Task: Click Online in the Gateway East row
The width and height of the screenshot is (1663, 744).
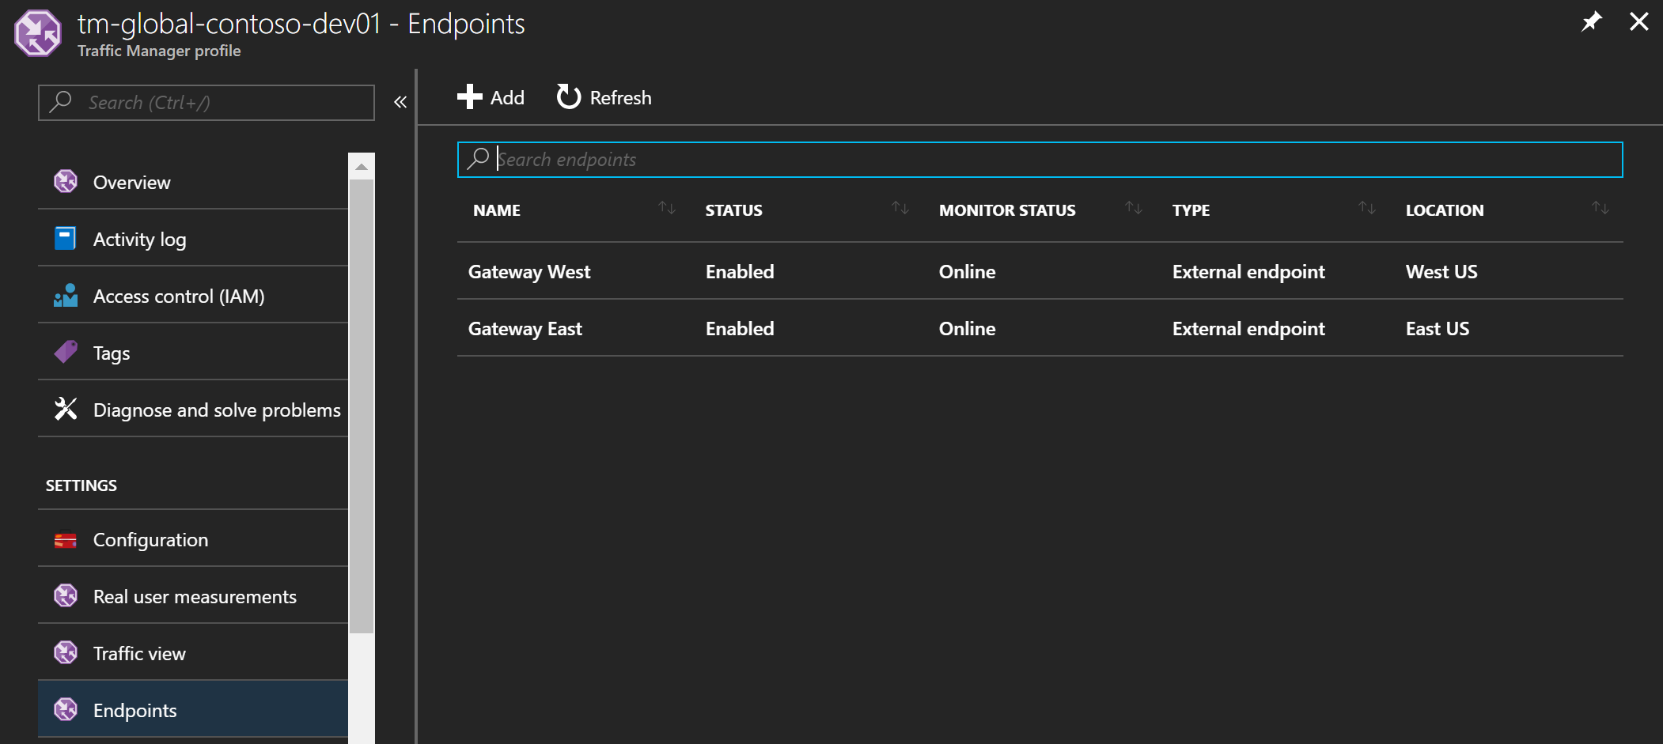Action: pos(967,329)
